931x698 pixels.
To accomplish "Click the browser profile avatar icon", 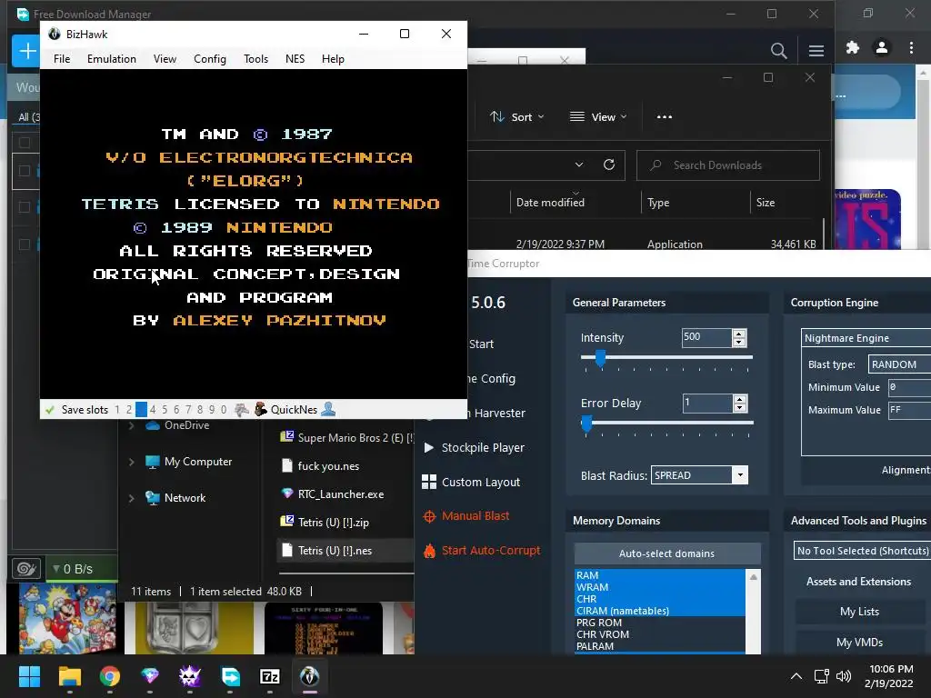I will (x=882, y=47).
